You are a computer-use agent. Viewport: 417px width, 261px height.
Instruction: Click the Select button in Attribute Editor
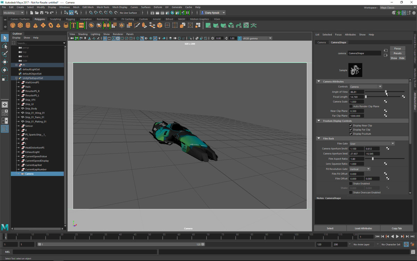click(x=330, y=228)
